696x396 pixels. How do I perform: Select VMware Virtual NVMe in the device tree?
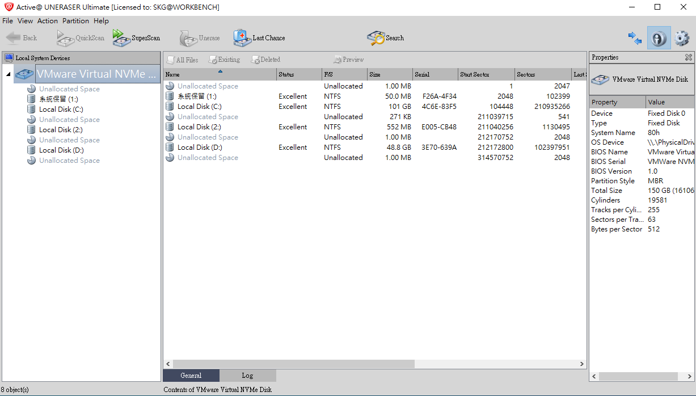point(98,74)
